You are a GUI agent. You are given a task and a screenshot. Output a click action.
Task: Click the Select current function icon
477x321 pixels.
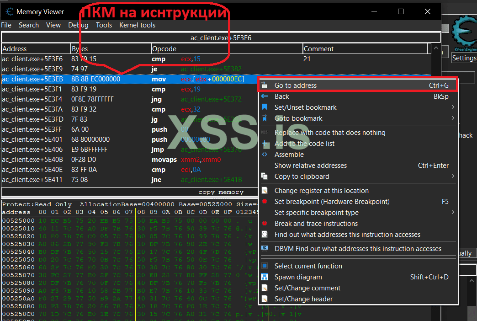[265, 266]
